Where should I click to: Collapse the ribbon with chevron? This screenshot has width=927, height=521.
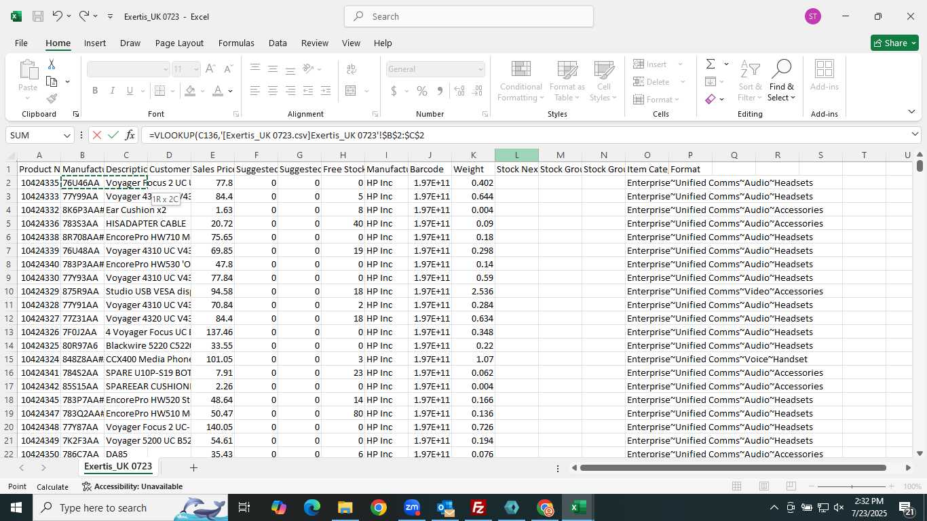911,112
